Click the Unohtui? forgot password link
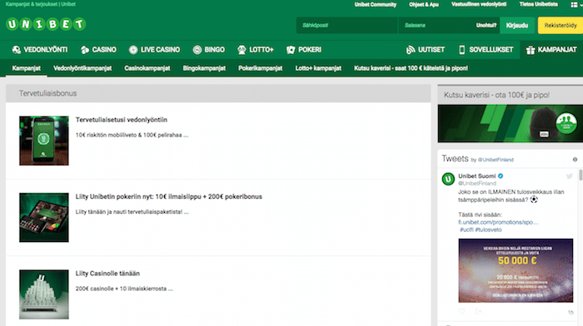Viewport: 583px width, 326px height. [x=486, y=25]
